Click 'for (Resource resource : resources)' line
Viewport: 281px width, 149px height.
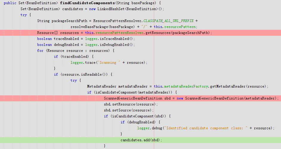click(x=76, y=51)
